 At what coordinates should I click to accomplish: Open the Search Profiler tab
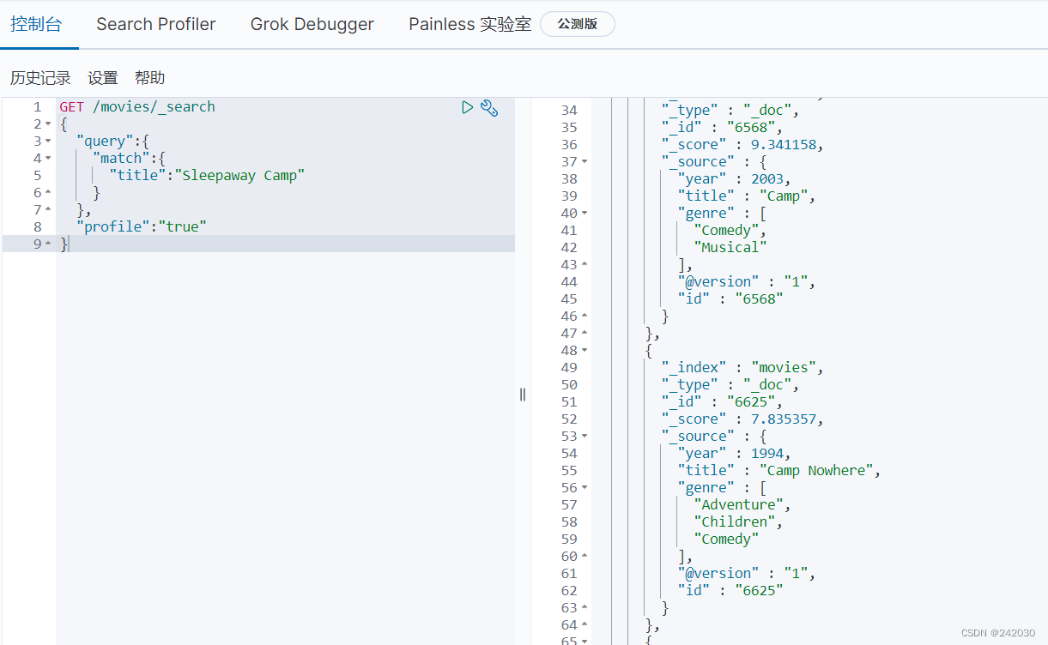click(156, 24)
